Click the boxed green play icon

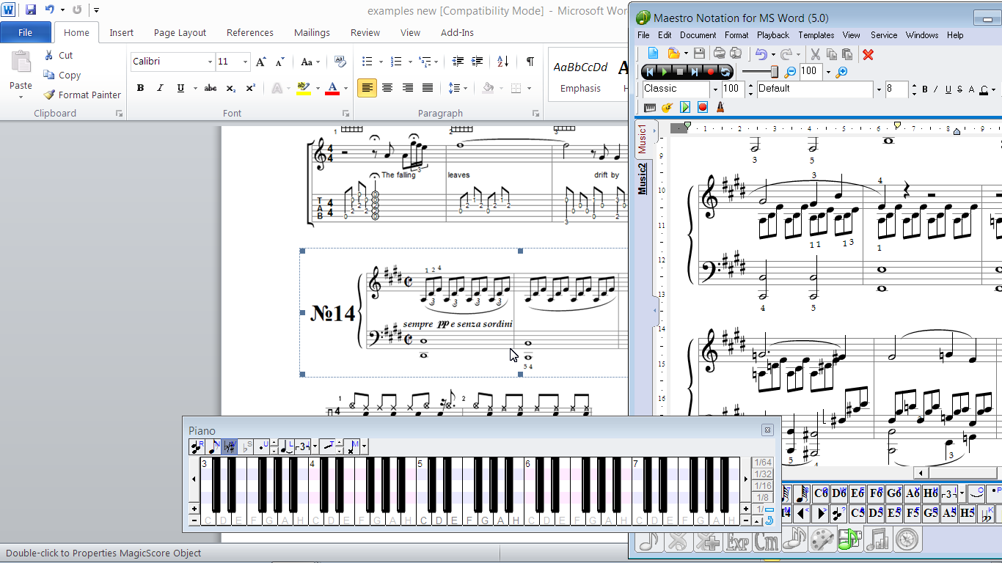[685, 107]
